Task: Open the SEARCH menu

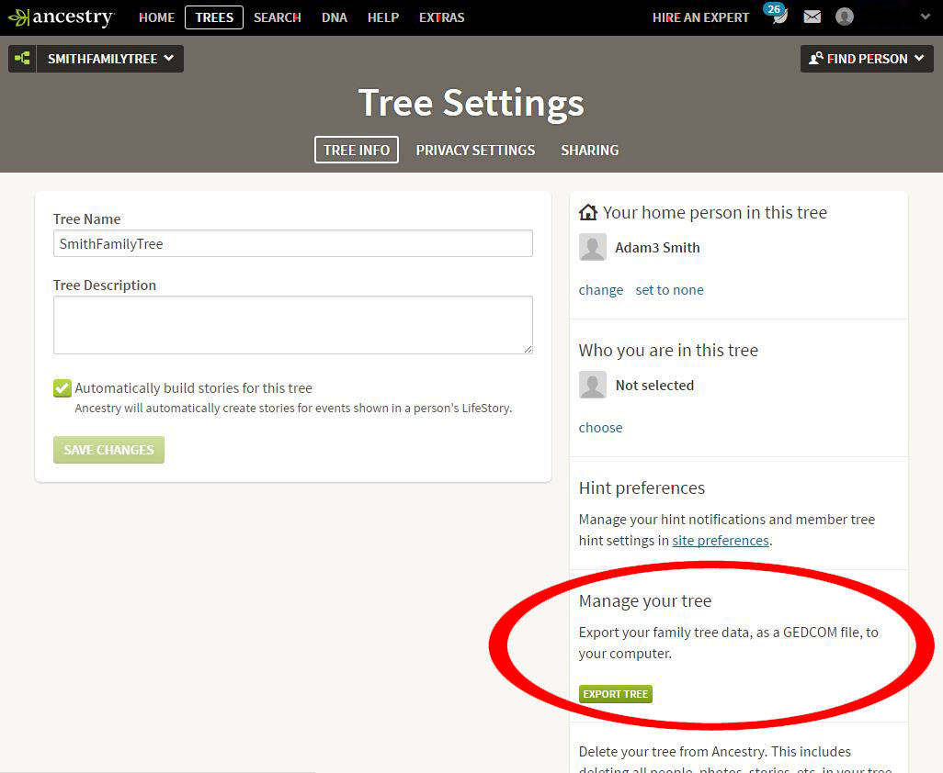Action: [278, 17]
